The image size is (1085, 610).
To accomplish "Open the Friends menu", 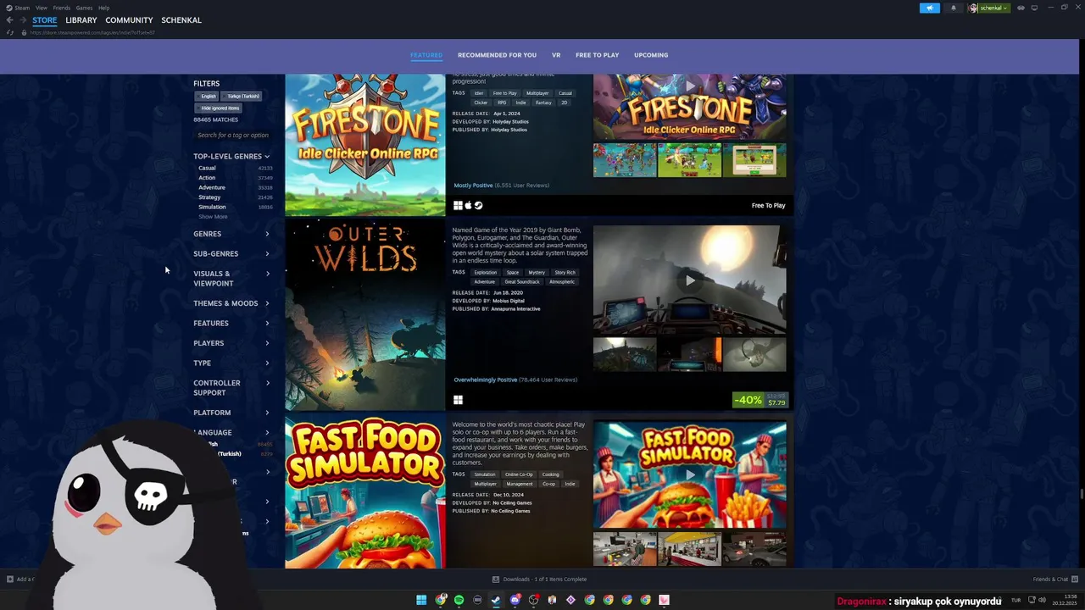I will [x=61, y=8].
